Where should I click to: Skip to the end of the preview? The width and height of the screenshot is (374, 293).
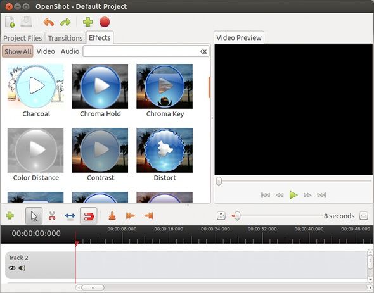pos(321,195)
